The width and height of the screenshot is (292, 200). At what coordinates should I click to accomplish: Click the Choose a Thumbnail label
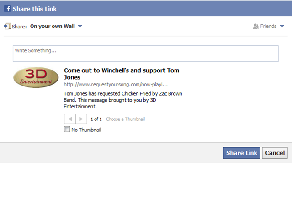[x=126, y=119]
